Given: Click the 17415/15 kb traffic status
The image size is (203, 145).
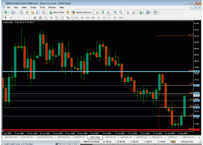Looking at the screenshot, I should (x=186, y=142).
